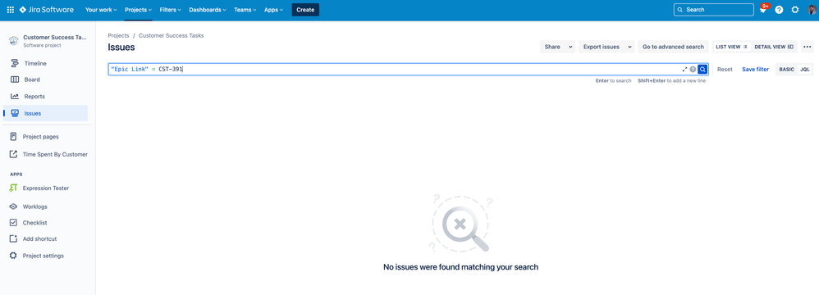
Task: Click the Expression Tester app icon
Action: (14, 188)
